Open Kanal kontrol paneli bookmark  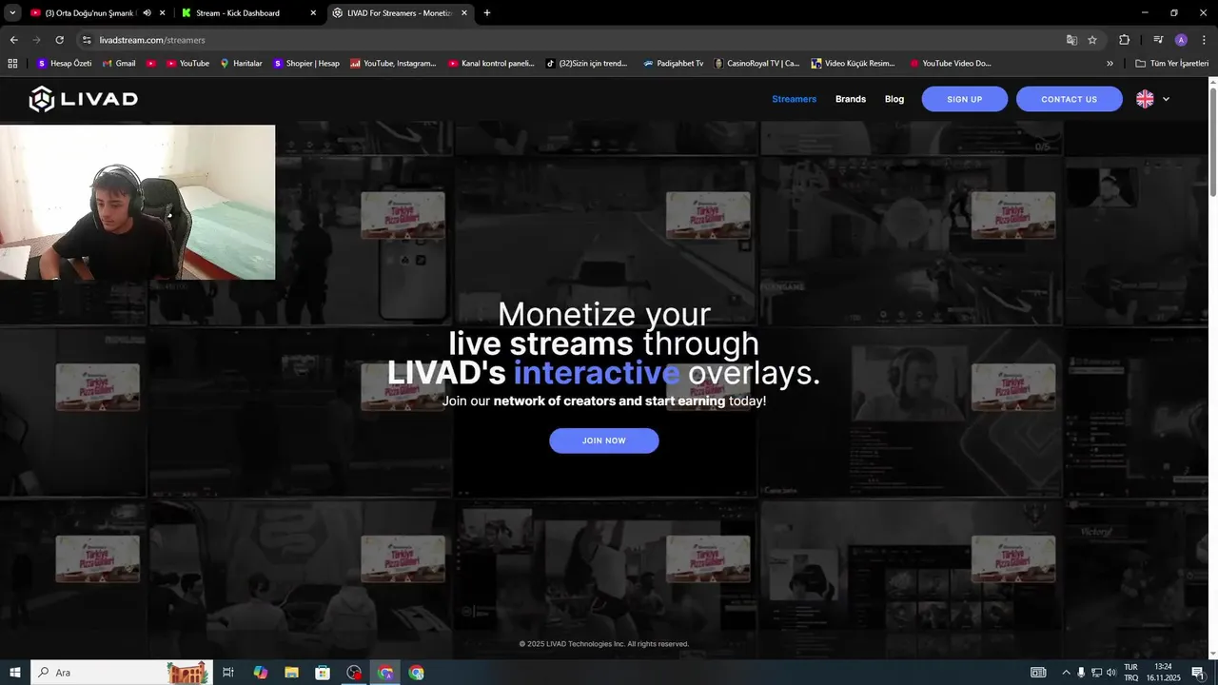click(x=491, y=64)
